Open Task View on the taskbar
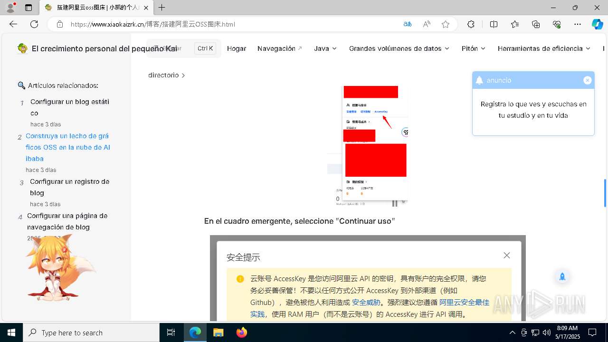The image size is (608, 342). (x=171, y=332)
